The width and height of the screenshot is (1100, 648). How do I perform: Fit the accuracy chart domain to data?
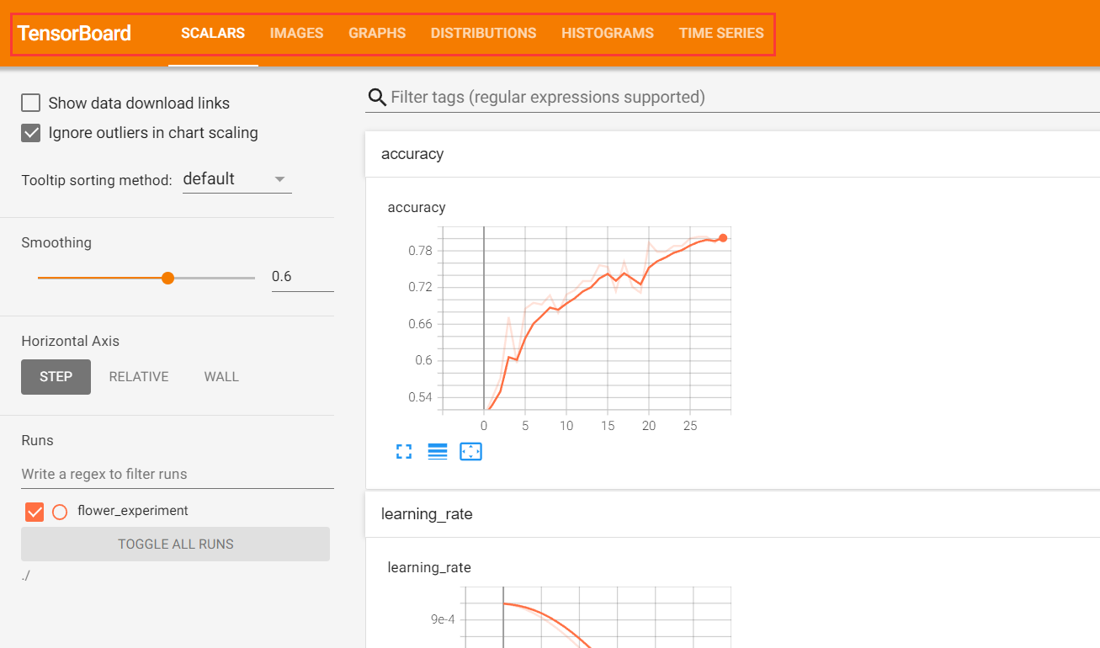point(470,451)
